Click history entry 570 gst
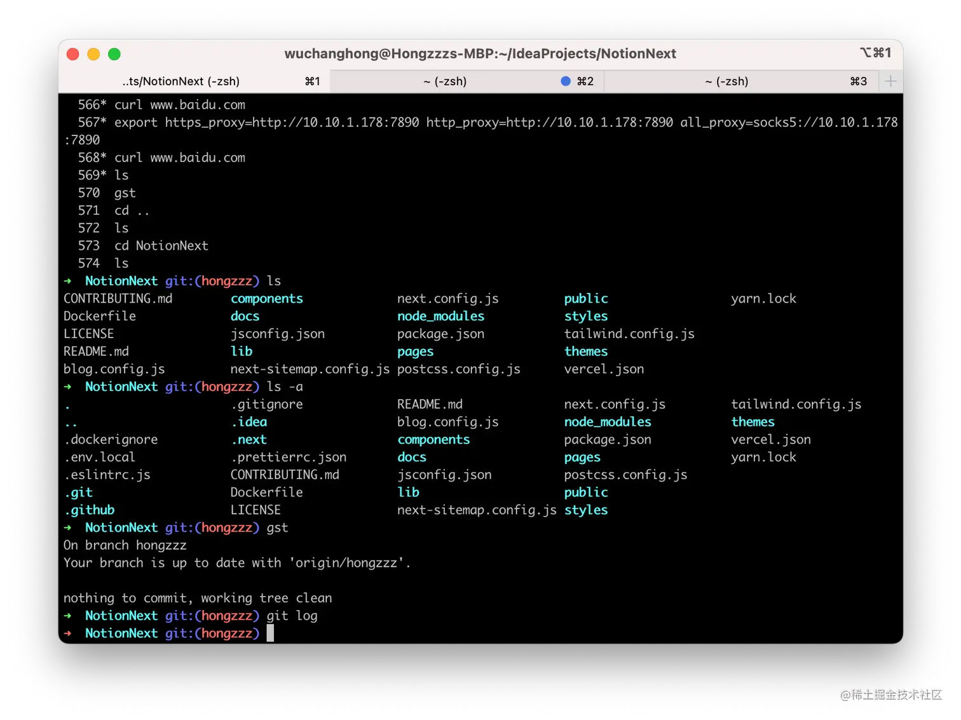 pyautogui.click(x=107, y=193)
